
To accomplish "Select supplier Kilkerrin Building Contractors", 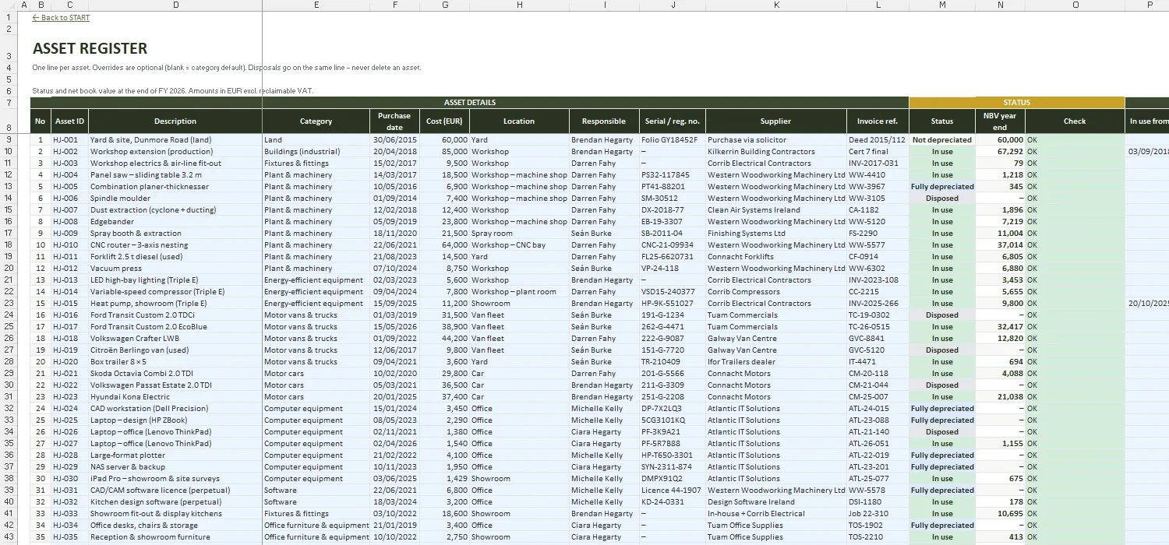I will [x=776, y=152].
